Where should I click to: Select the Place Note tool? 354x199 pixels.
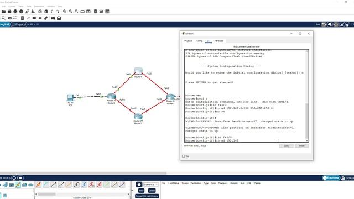coord(22,18)
